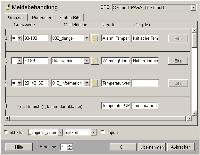This screenshot has width=200, height=155.
Task: Click the 'Temperaturwer' Kam text field
Action: pos(116,83)
